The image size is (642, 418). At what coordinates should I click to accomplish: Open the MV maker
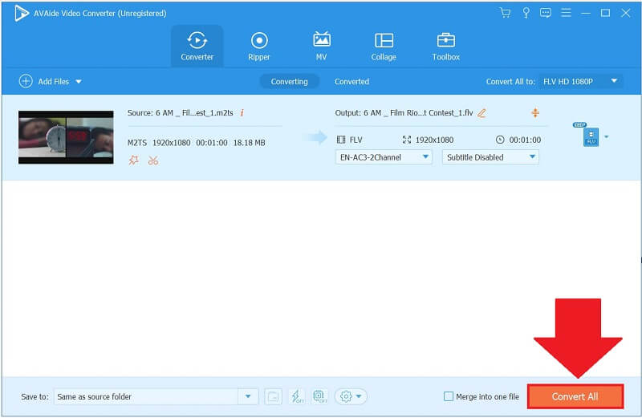point(321,46)
